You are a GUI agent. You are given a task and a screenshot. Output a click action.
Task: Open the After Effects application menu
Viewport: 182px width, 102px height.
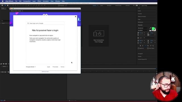click(x=9, y=1)
